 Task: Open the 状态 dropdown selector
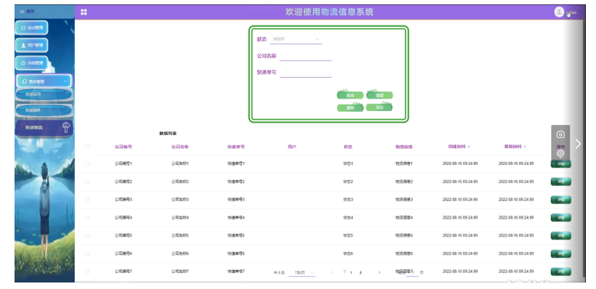[296, 39]
